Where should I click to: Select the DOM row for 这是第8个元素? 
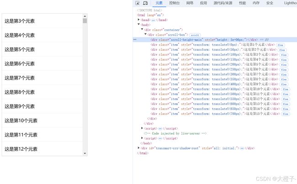[214, 79]
